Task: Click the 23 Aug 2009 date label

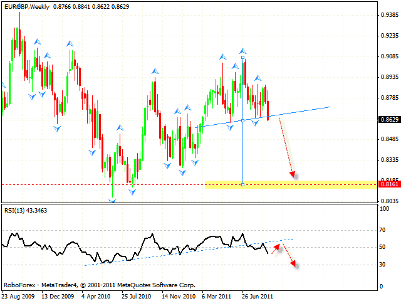Action: [x=19, y=294]
